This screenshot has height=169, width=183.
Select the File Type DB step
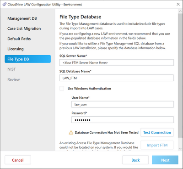27,59
